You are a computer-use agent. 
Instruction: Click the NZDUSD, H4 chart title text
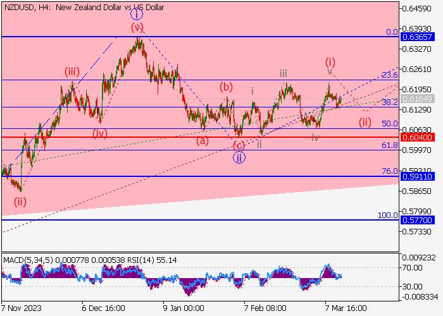point(84,8)
